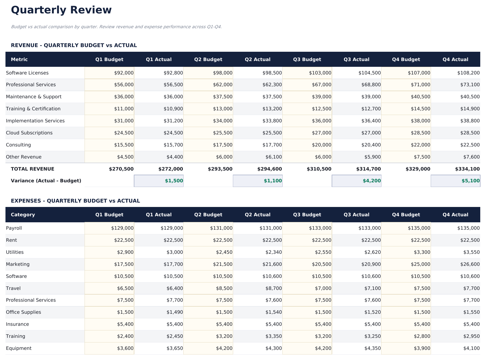This screenshot has width=486, height=360.
Task: Select the Metric column header
Action: click(x=19, y=59)
